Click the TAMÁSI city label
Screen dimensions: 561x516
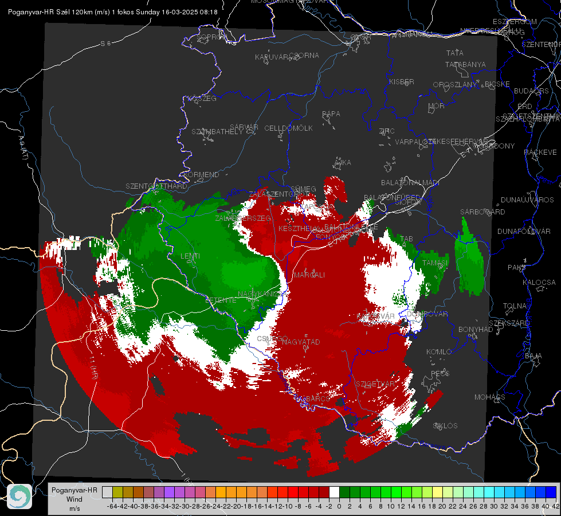coord(435,263)
